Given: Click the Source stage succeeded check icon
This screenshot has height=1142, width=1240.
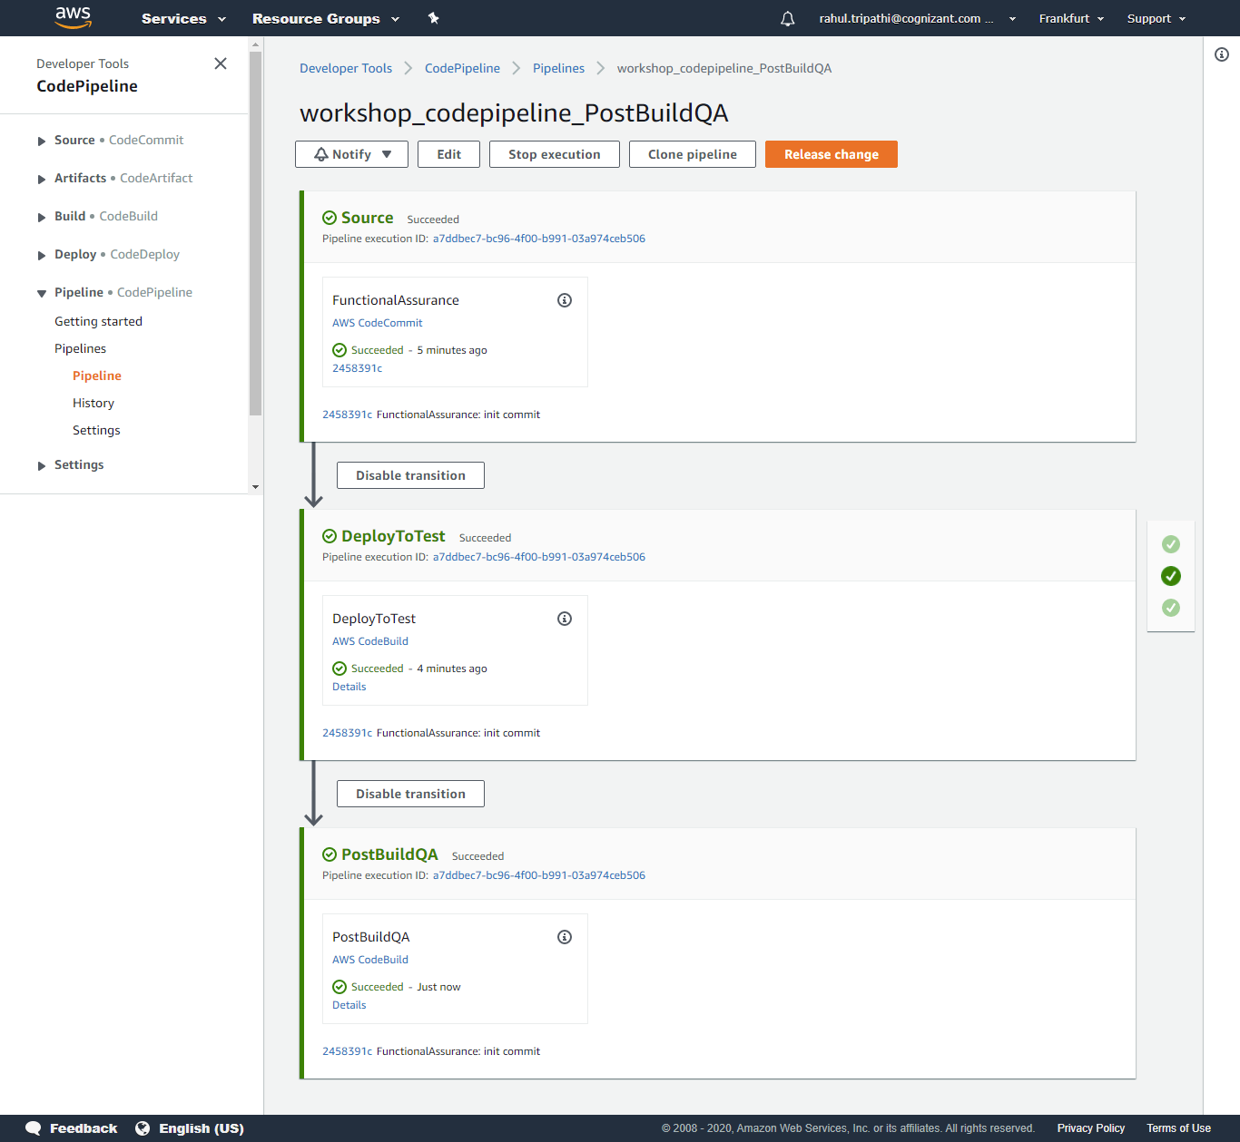Looking at the screenshot, I should (330, 218).
